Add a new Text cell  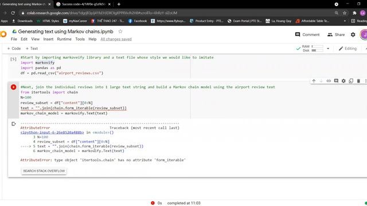(x=32, y=48)
